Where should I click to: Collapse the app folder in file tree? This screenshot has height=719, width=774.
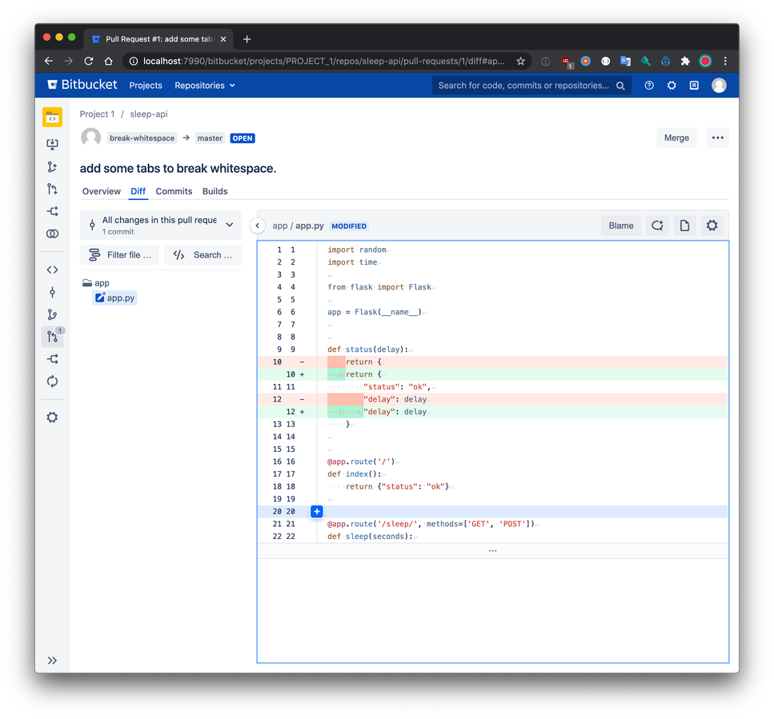point(96,283)
